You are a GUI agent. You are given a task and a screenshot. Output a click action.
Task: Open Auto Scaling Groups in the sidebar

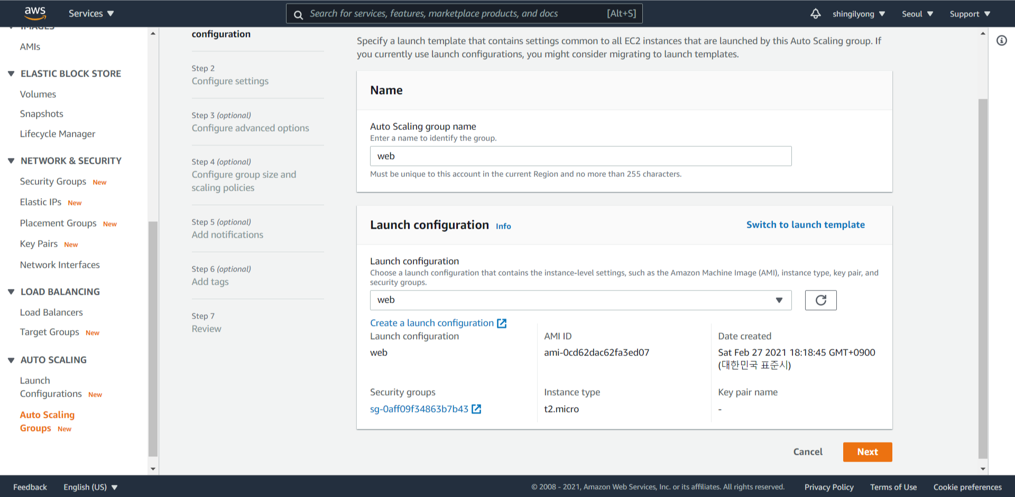click(x=47, y=421)
